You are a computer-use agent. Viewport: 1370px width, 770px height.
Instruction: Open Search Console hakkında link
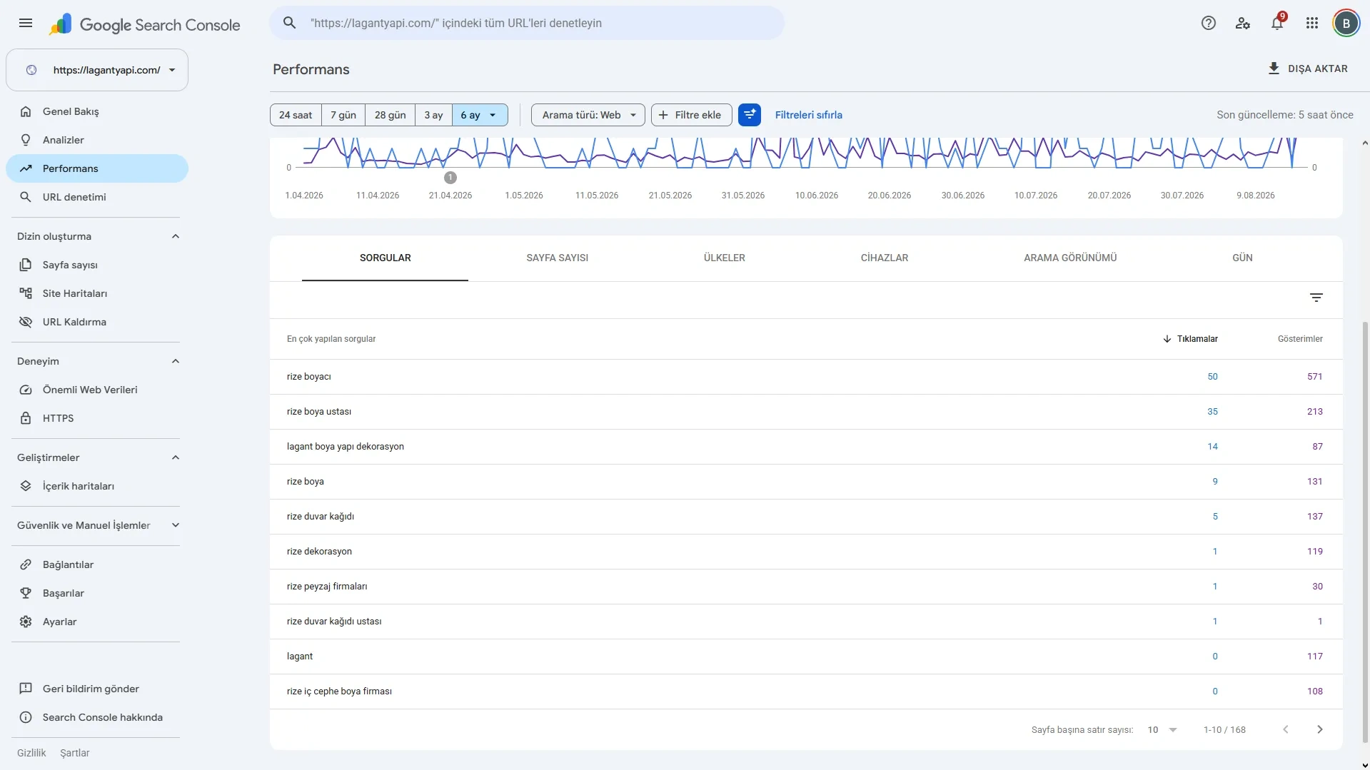[102, 717]
